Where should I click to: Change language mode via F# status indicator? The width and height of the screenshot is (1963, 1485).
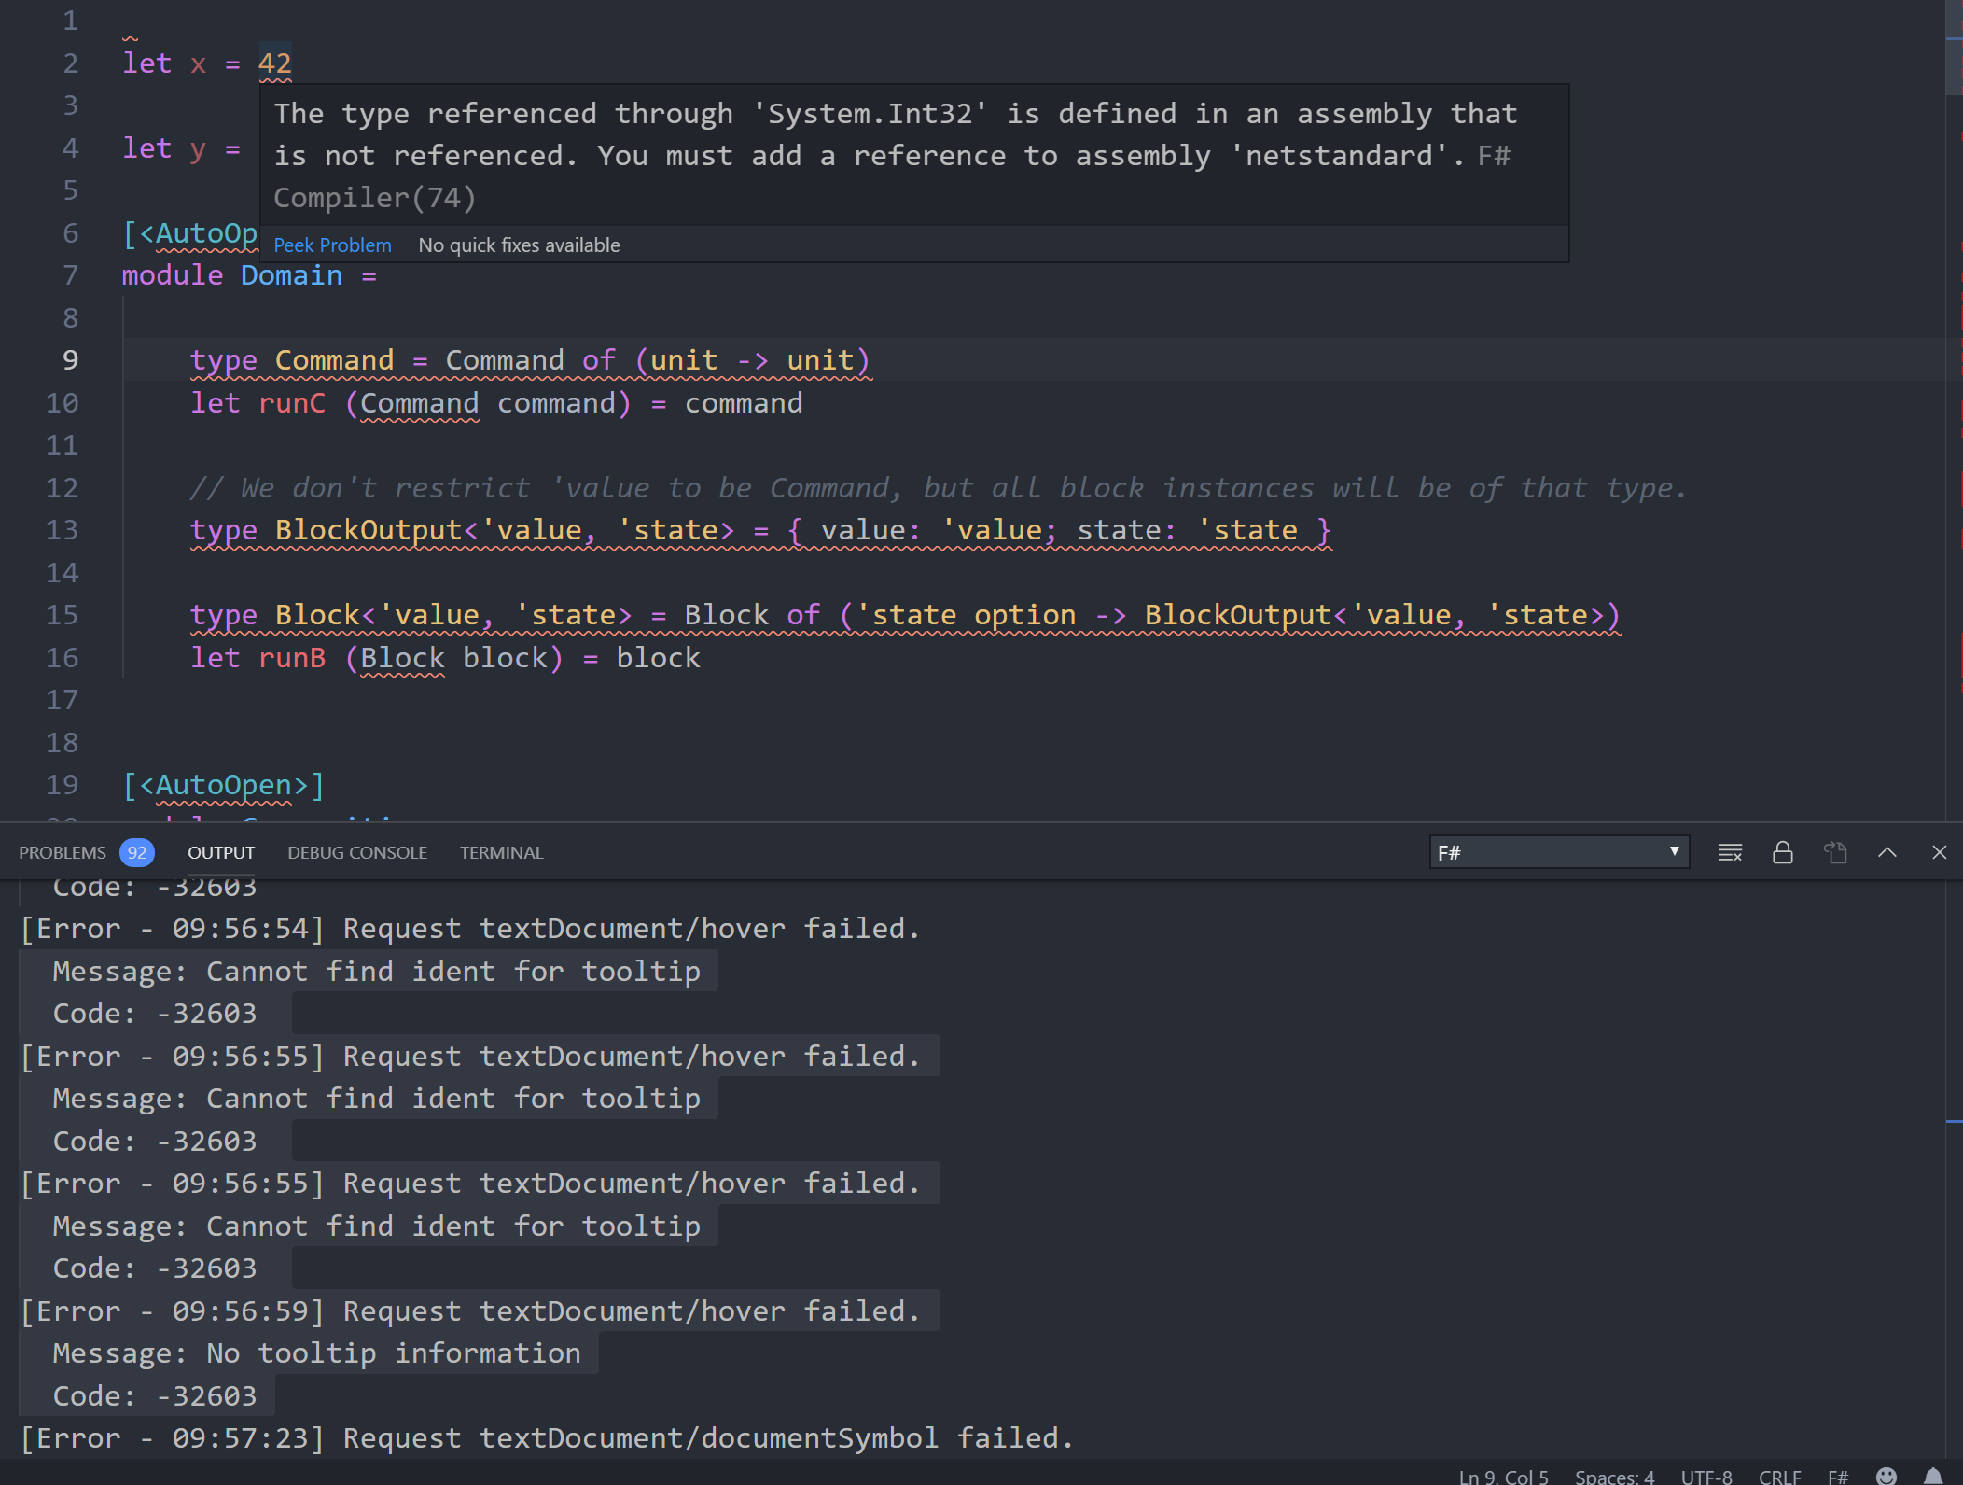click(x=1837, y=1476)
